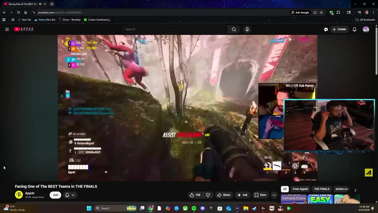
Task: Toggle the channel notification bell preference
Action: (x=70, y=195)
